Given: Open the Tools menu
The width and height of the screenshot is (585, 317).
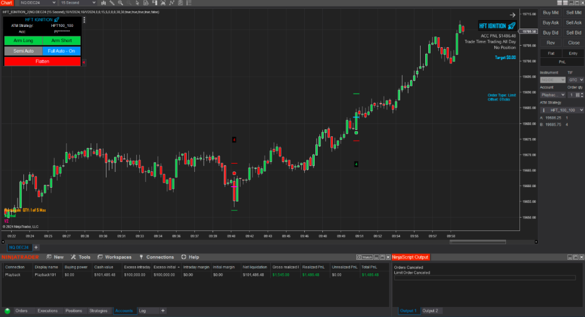Looking at the screenshot, I should [x=81, y=257].
